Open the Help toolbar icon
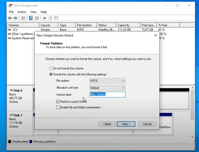The height and width of the screenshot is (152, 199). coord(31,18)
